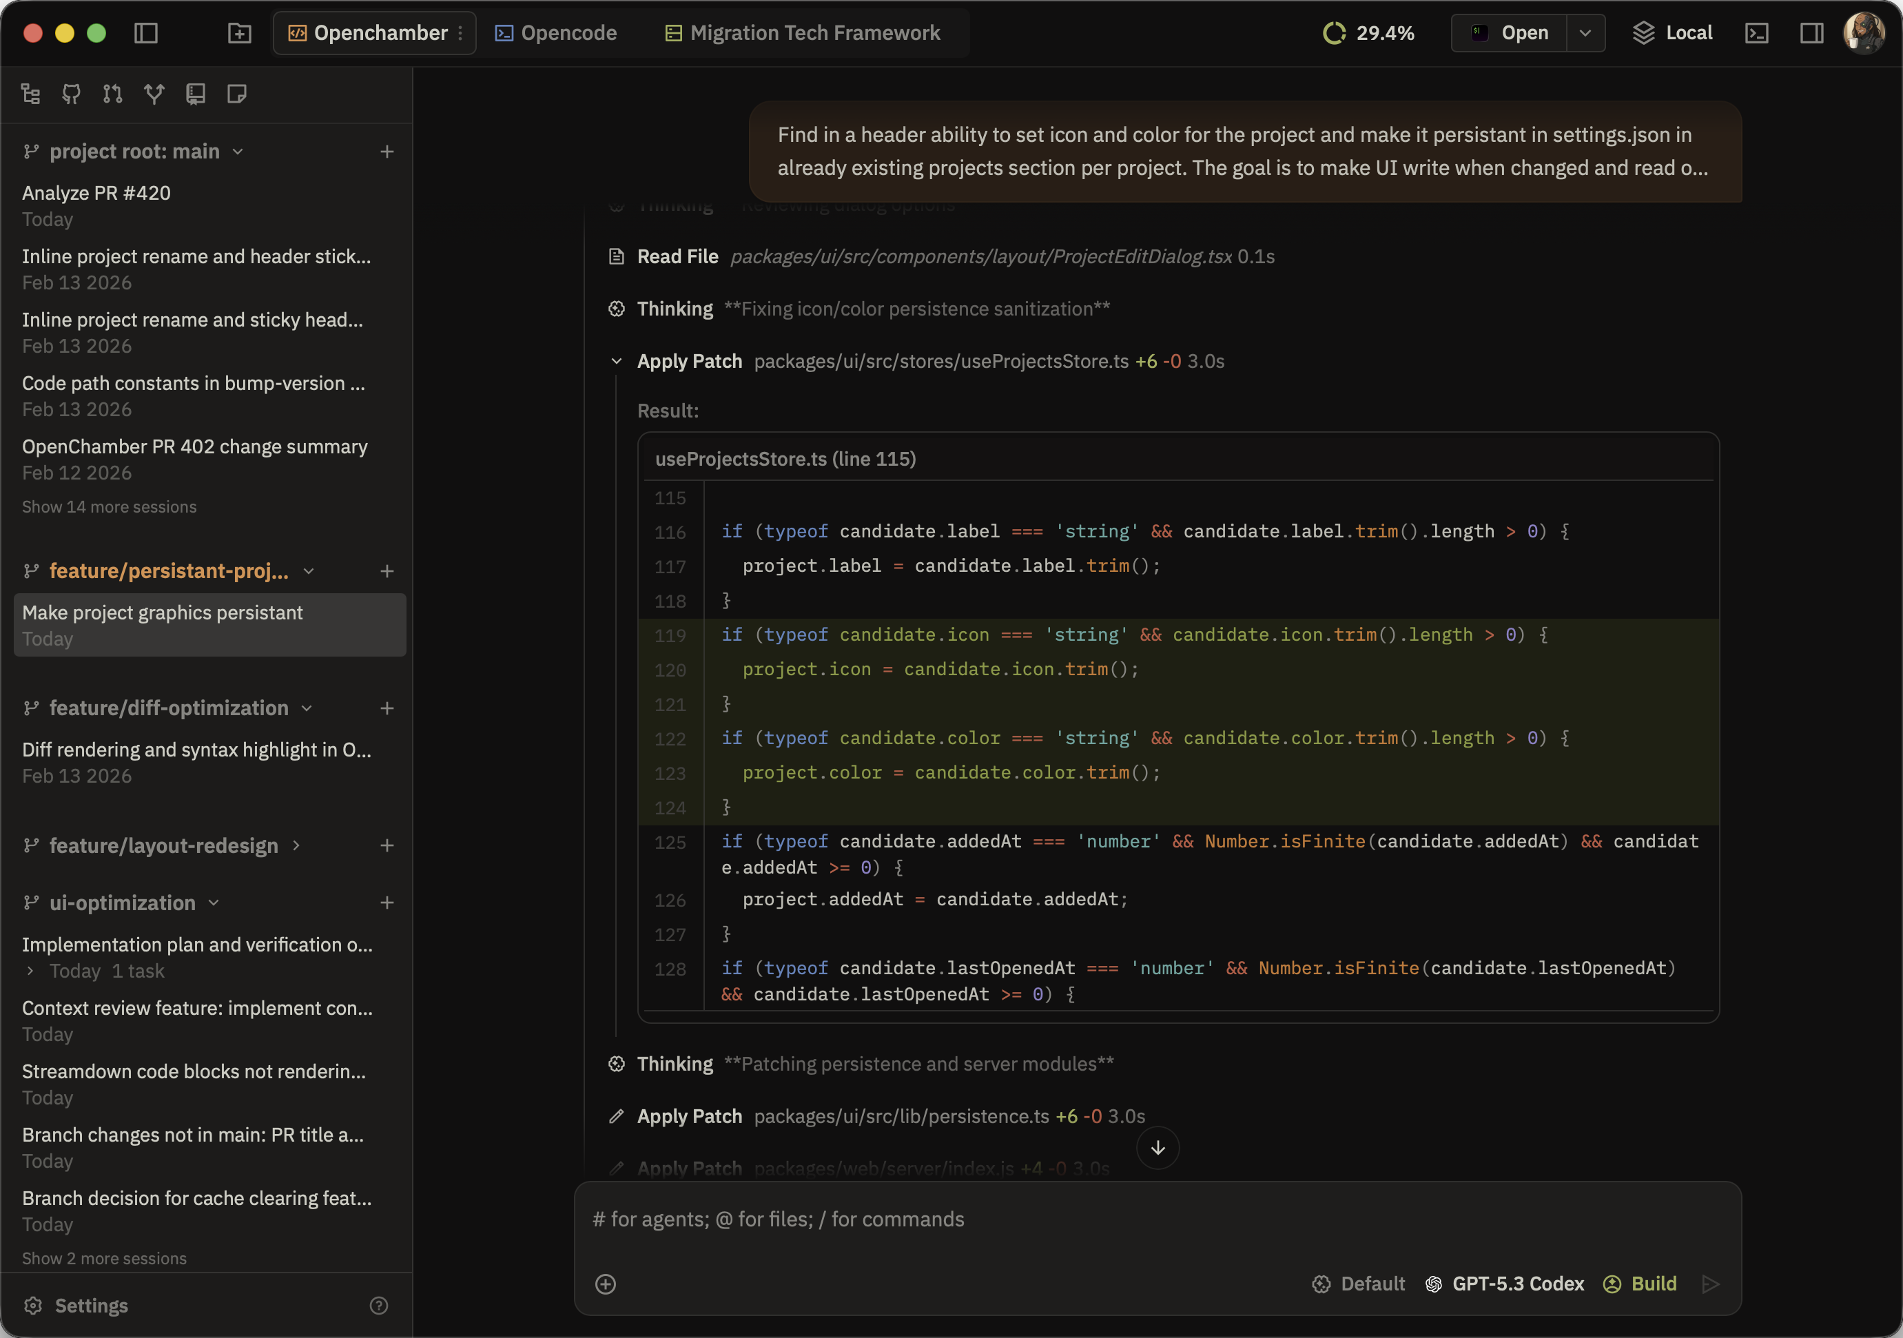Open Diff rendering and syntax highlight session

[x=209, y=763]
